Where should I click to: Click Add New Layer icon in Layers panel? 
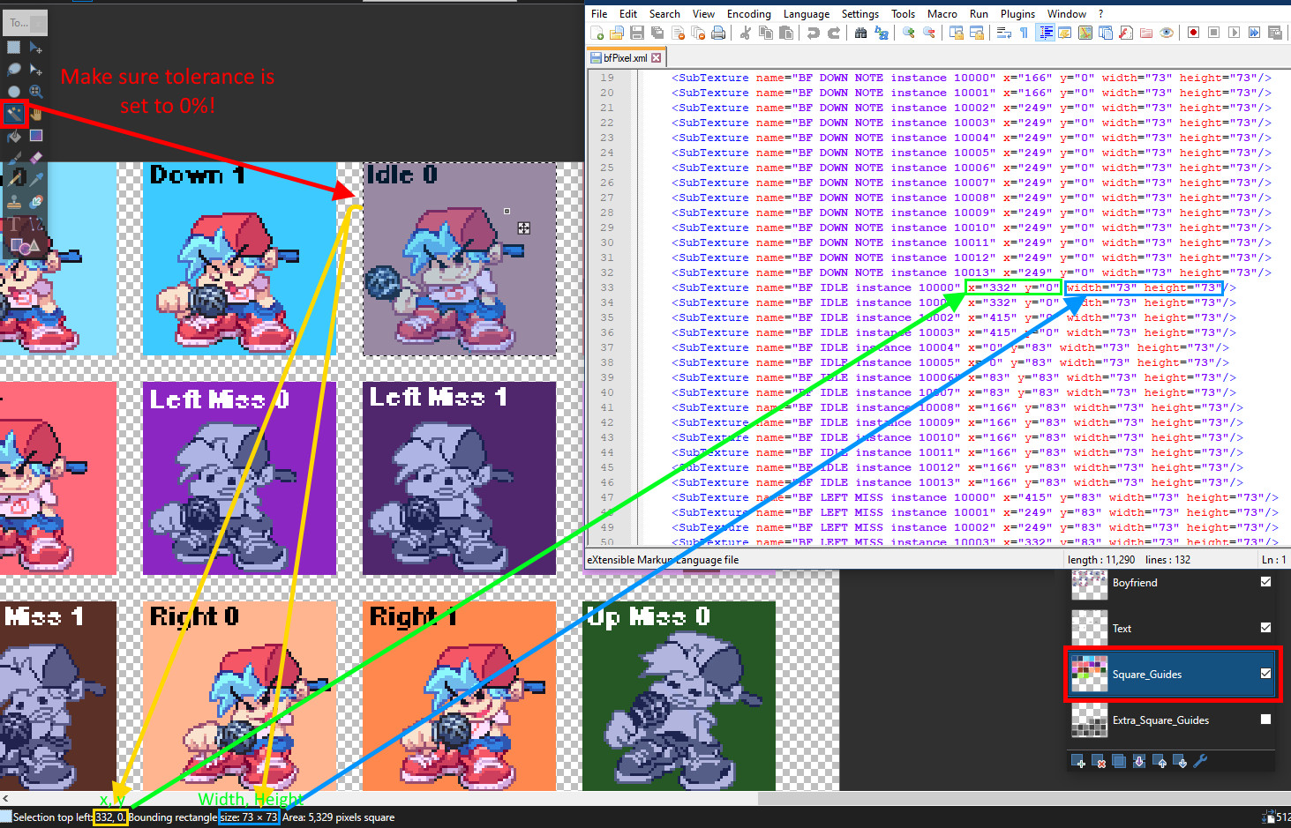coord(1077,761)
